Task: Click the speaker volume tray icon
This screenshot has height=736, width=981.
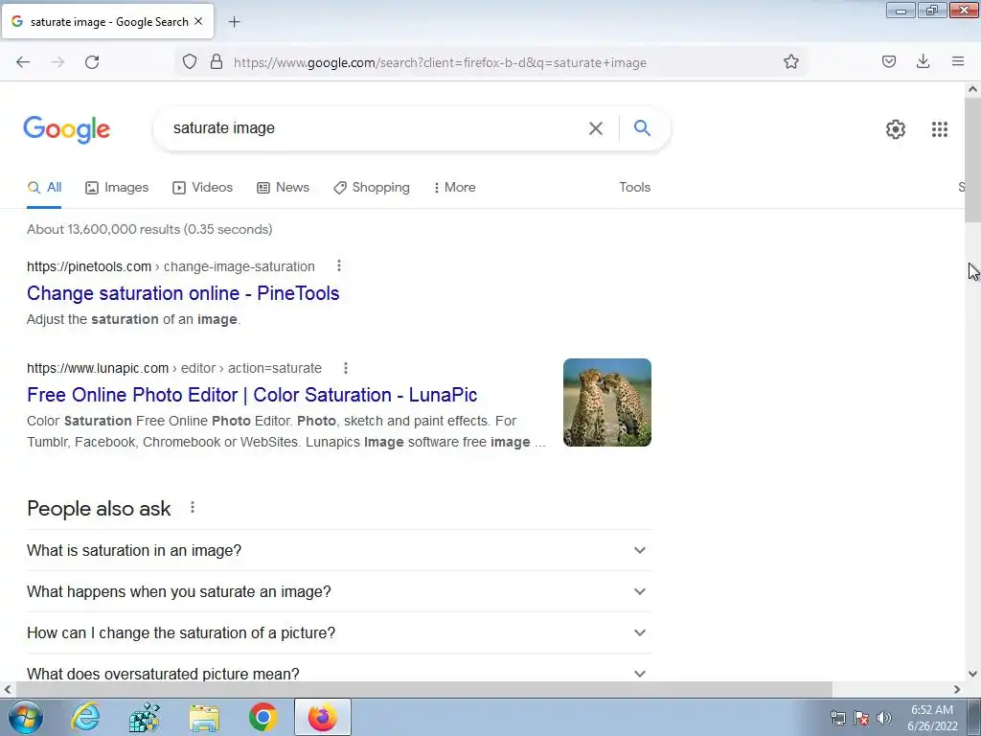Action: click(884, 718)
